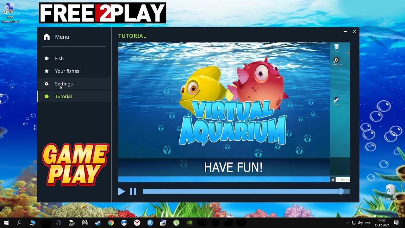Viewport: 405px width, 228px height.
Task: Click the green dot beside Tutorial
Action: (x=47, y=96)
